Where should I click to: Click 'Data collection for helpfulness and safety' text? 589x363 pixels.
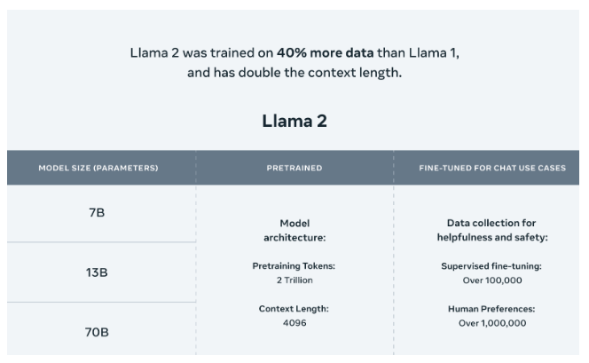[x=492, y=230]
